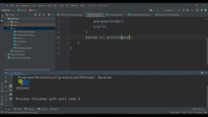Click select opened file target icon in Project panel
The height and width of the screenshot is (117, 208).
pyautogui.click(x=35, y=15)
